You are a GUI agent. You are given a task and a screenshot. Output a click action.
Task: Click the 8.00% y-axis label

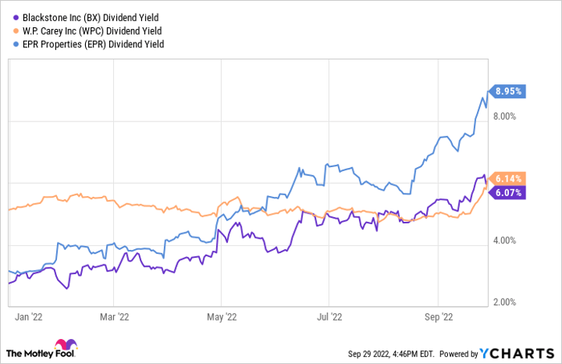[x=504, y=117]
